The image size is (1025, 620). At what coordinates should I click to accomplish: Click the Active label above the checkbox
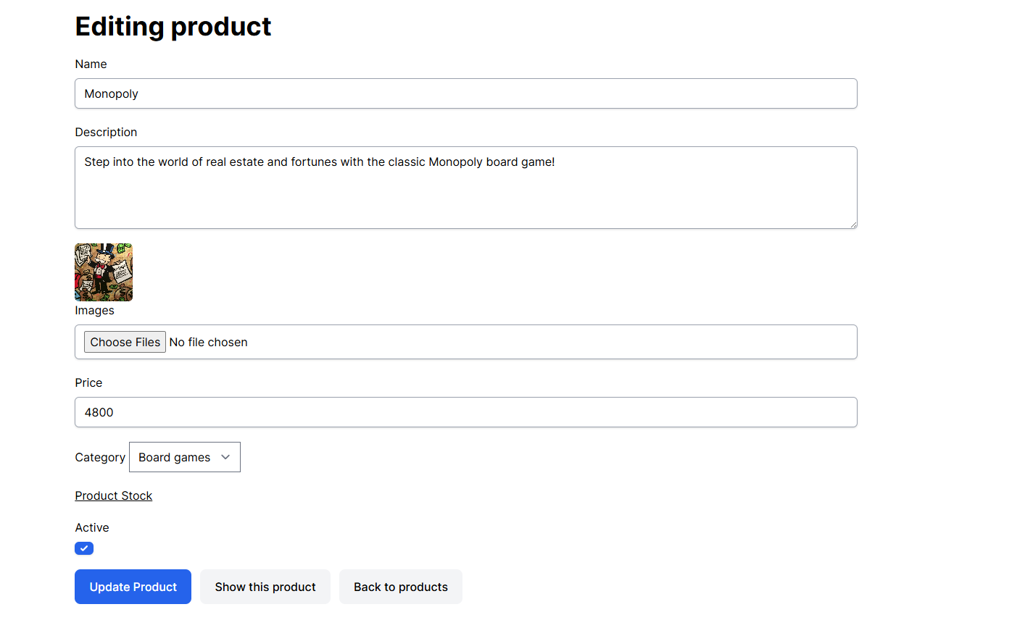click(92, 527)
